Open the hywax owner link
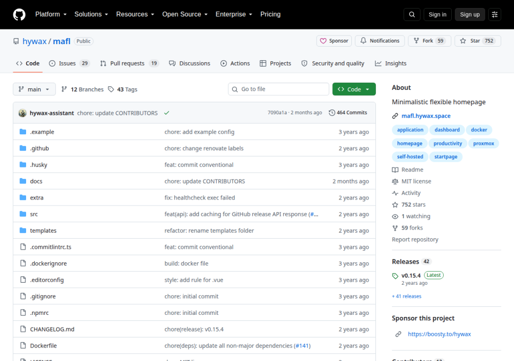The width and height of the screenshot is (514, 361). coord(35,41)
